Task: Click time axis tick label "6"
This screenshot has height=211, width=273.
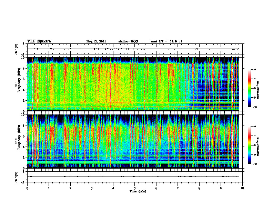Action: pos(156,188)
